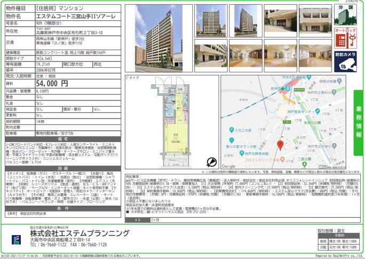Click the 竹中大工道具館 map marker
365x259 pixels.
coord(309,77)
